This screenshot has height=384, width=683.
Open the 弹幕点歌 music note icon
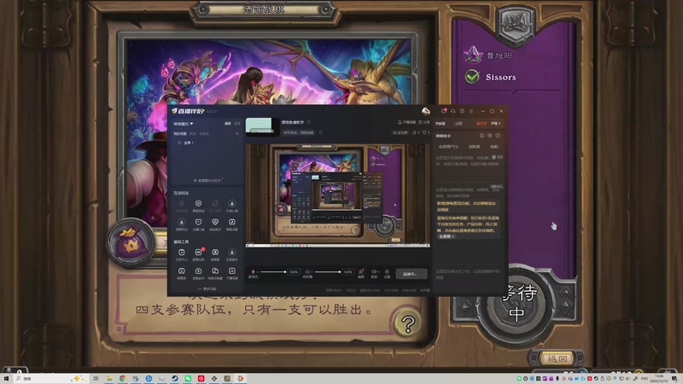point(231,224)
